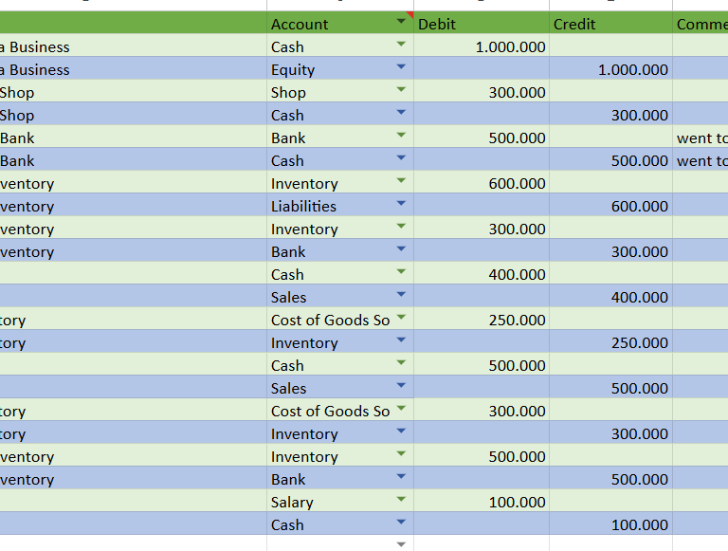The width and height of the screenshot is (728, 551).
Task: Click the 400.000 Sales credit cell
Action: 610,297
